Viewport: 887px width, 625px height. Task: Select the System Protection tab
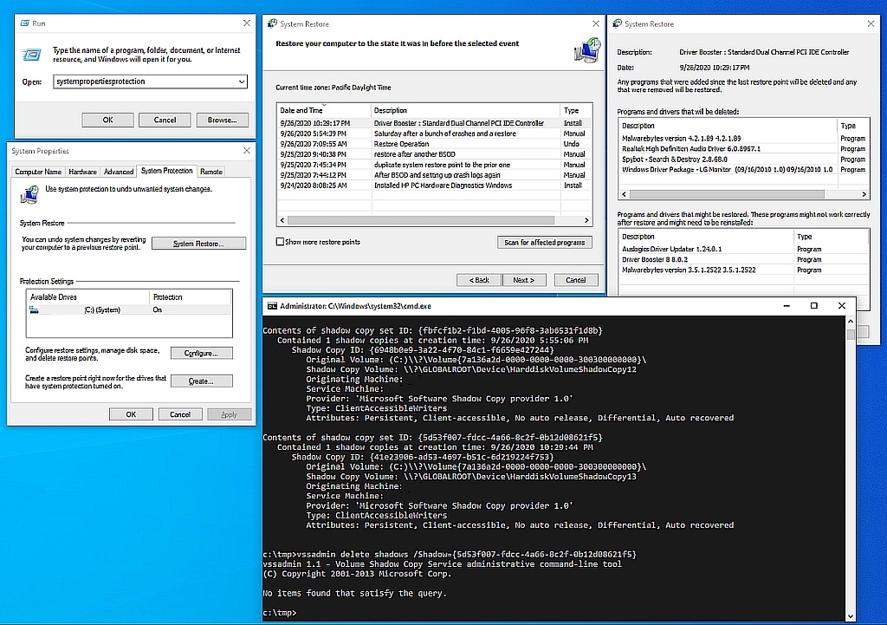pyautogui.click(x=167, y=171)
